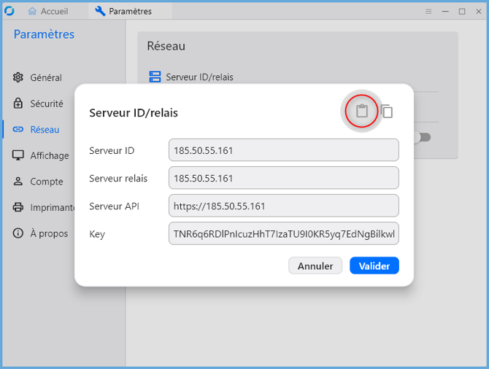Click into the Key field
This screenshot has width=489, height=369.
284,233
